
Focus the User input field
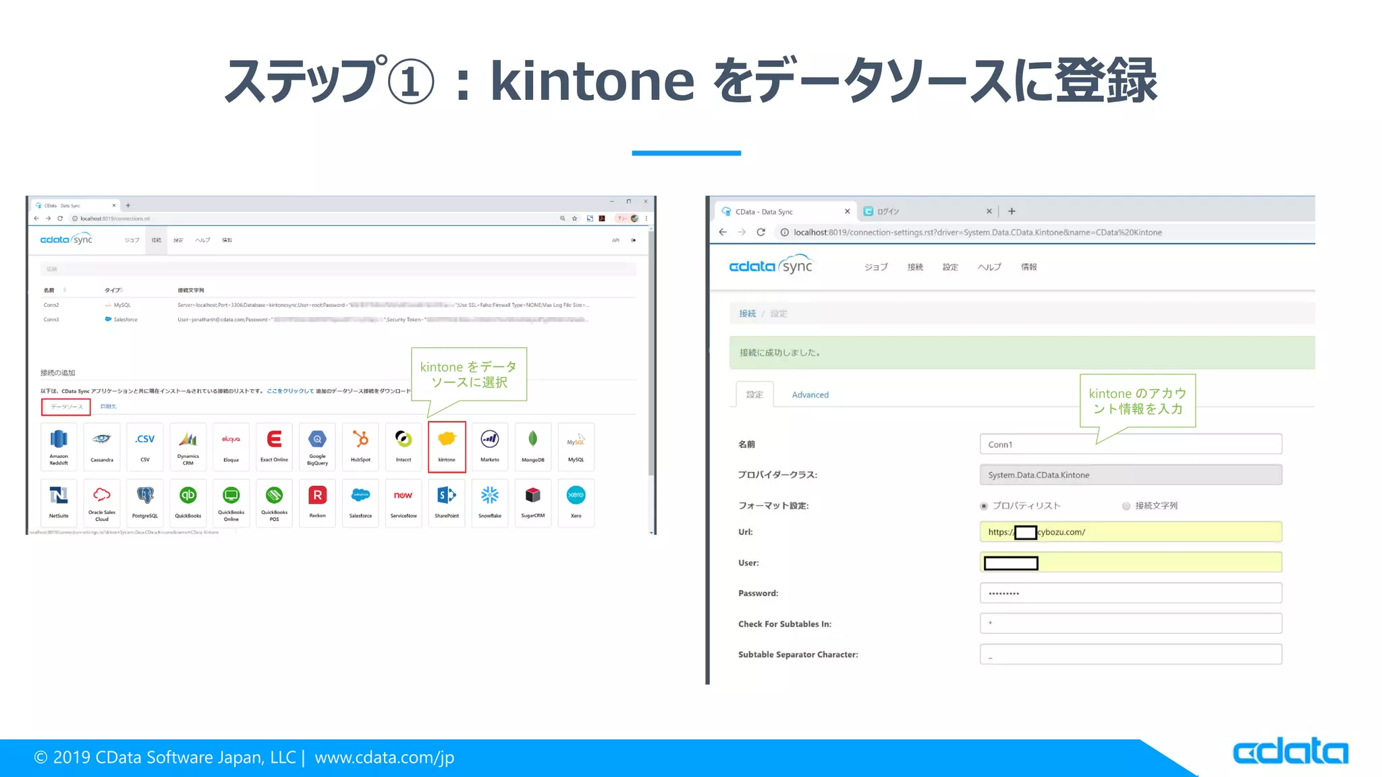[x=1130, y=563]
